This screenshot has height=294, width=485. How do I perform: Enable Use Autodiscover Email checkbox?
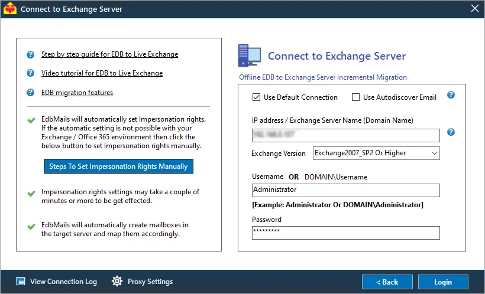pyautogui.click(x=355, y=97)
